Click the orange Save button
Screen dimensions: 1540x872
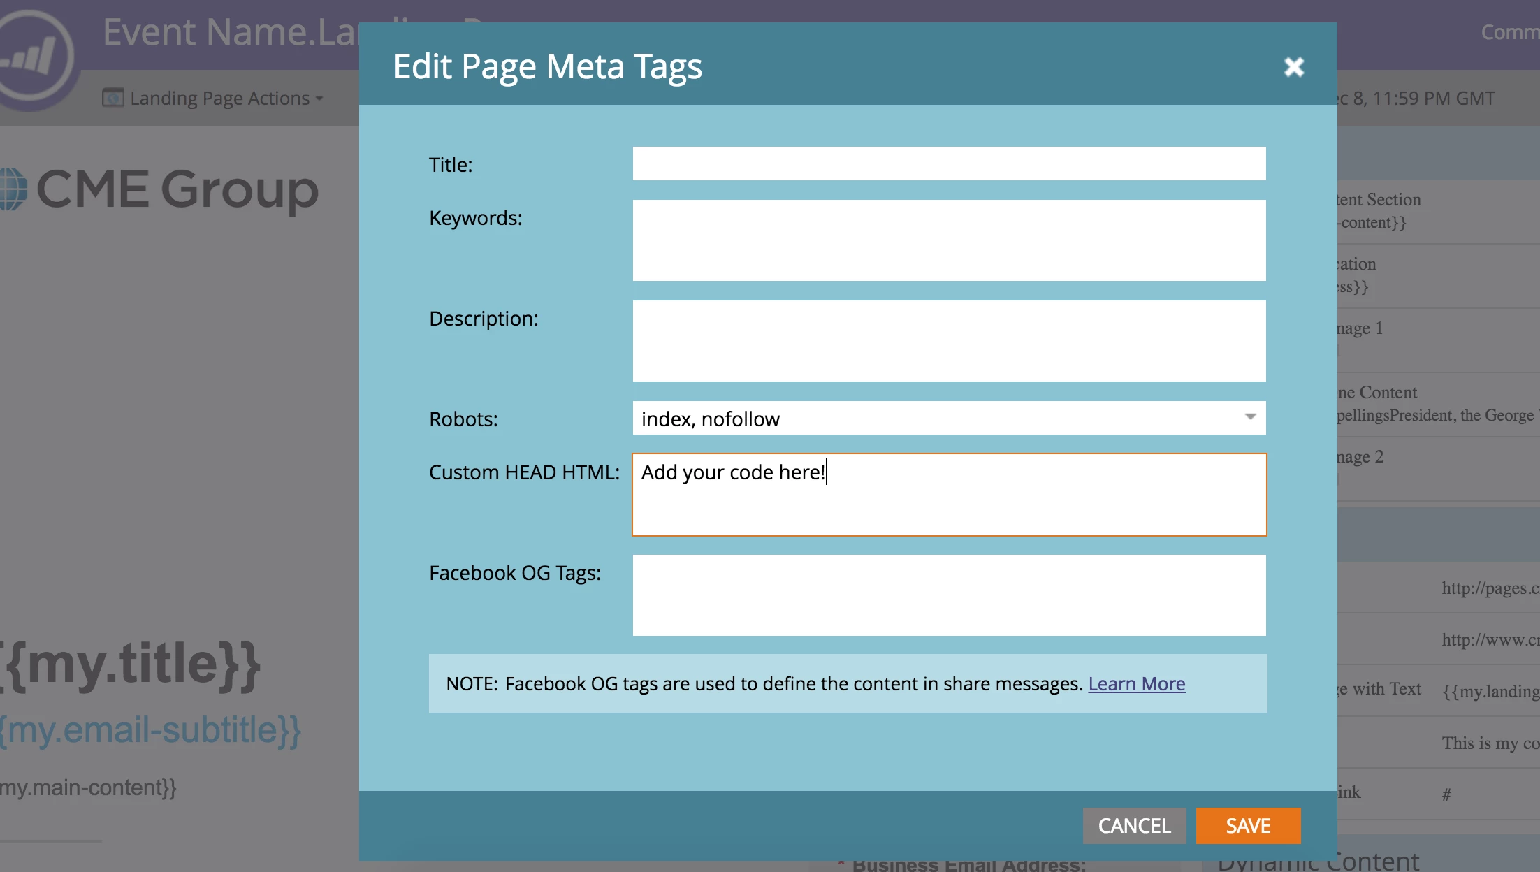(1248, 826)
